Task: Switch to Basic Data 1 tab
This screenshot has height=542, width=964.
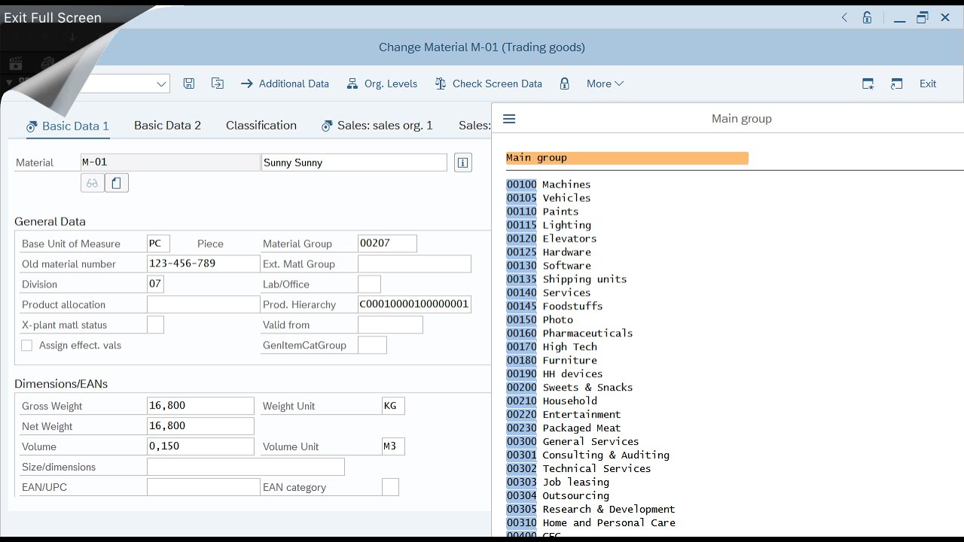Action: (68, 126)
